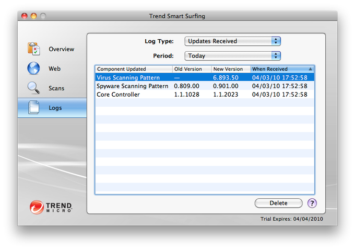
Task: Toggle When Received sort order arrow
Action: coord(311,69)
